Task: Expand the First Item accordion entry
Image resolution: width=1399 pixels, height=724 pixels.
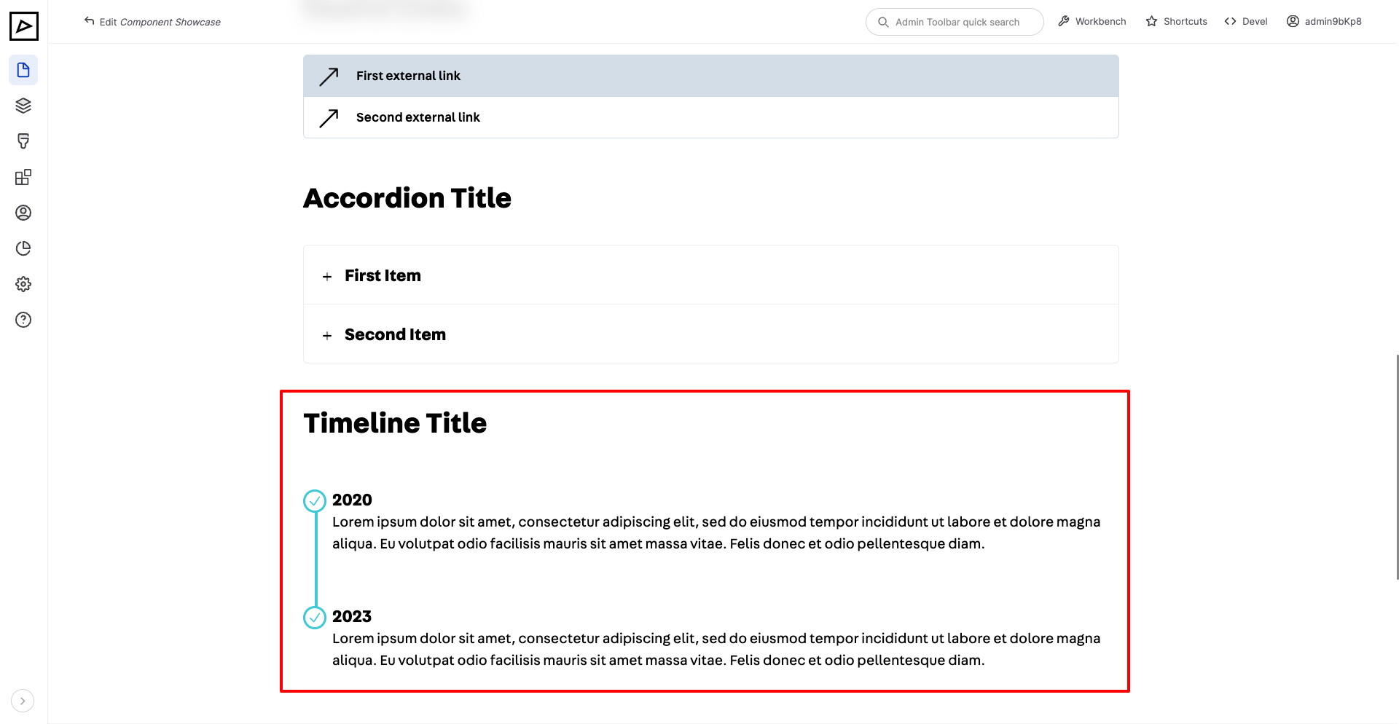Action: click(383, 275)
